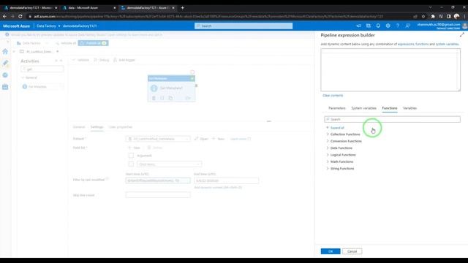This screenshot has height=263, width=468.
Task: Switch to the System variables tab
Action: click(x=363, y=108)
